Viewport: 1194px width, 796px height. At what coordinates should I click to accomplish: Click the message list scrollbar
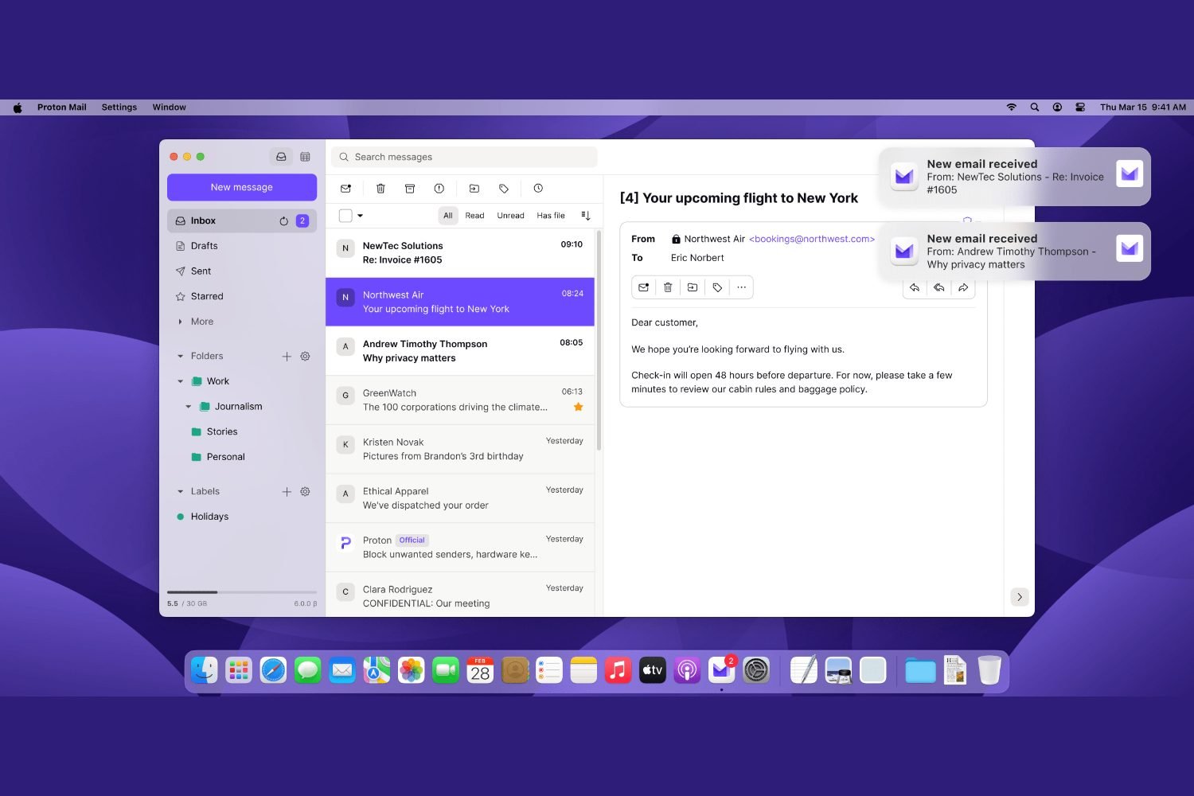pyautogui.click(x=599, y=340)
